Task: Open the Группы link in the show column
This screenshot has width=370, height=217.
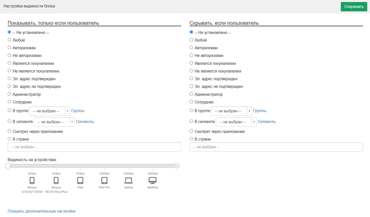Action: pos(78,111)
